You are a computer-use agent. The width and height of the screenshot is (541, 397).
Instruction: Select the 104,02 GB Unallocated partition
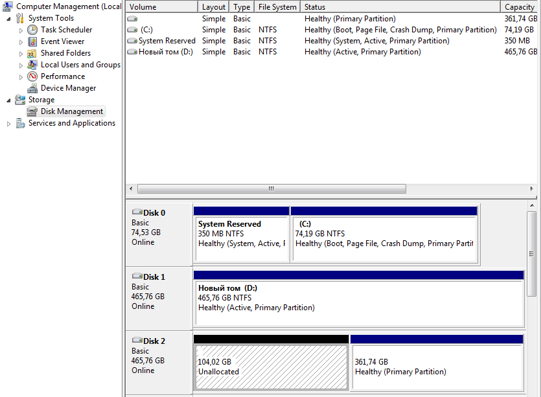click(271, 367)
